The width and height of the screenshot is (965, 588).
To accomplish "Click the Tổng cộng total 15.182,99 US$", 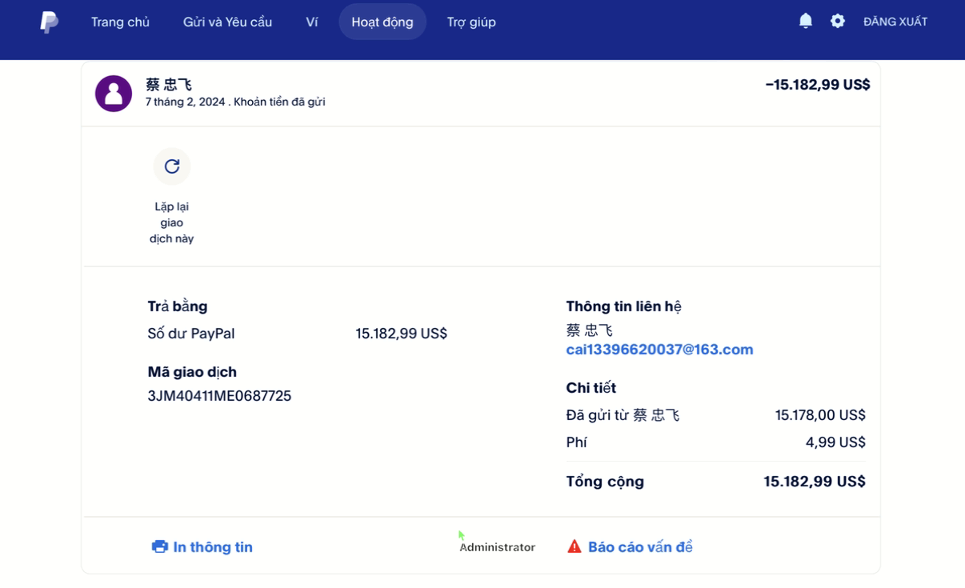I will pyautogui.click(x=815, y=482).
